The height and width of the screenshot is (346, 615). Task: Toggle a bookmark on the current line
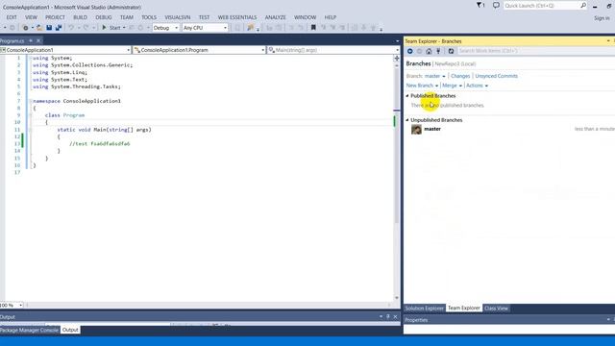(x=313, y=28)
